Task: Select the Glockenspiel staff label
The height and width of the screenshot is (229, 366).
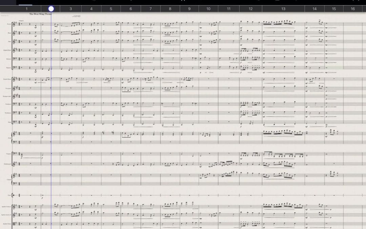Action: click(x=7, y=164)
